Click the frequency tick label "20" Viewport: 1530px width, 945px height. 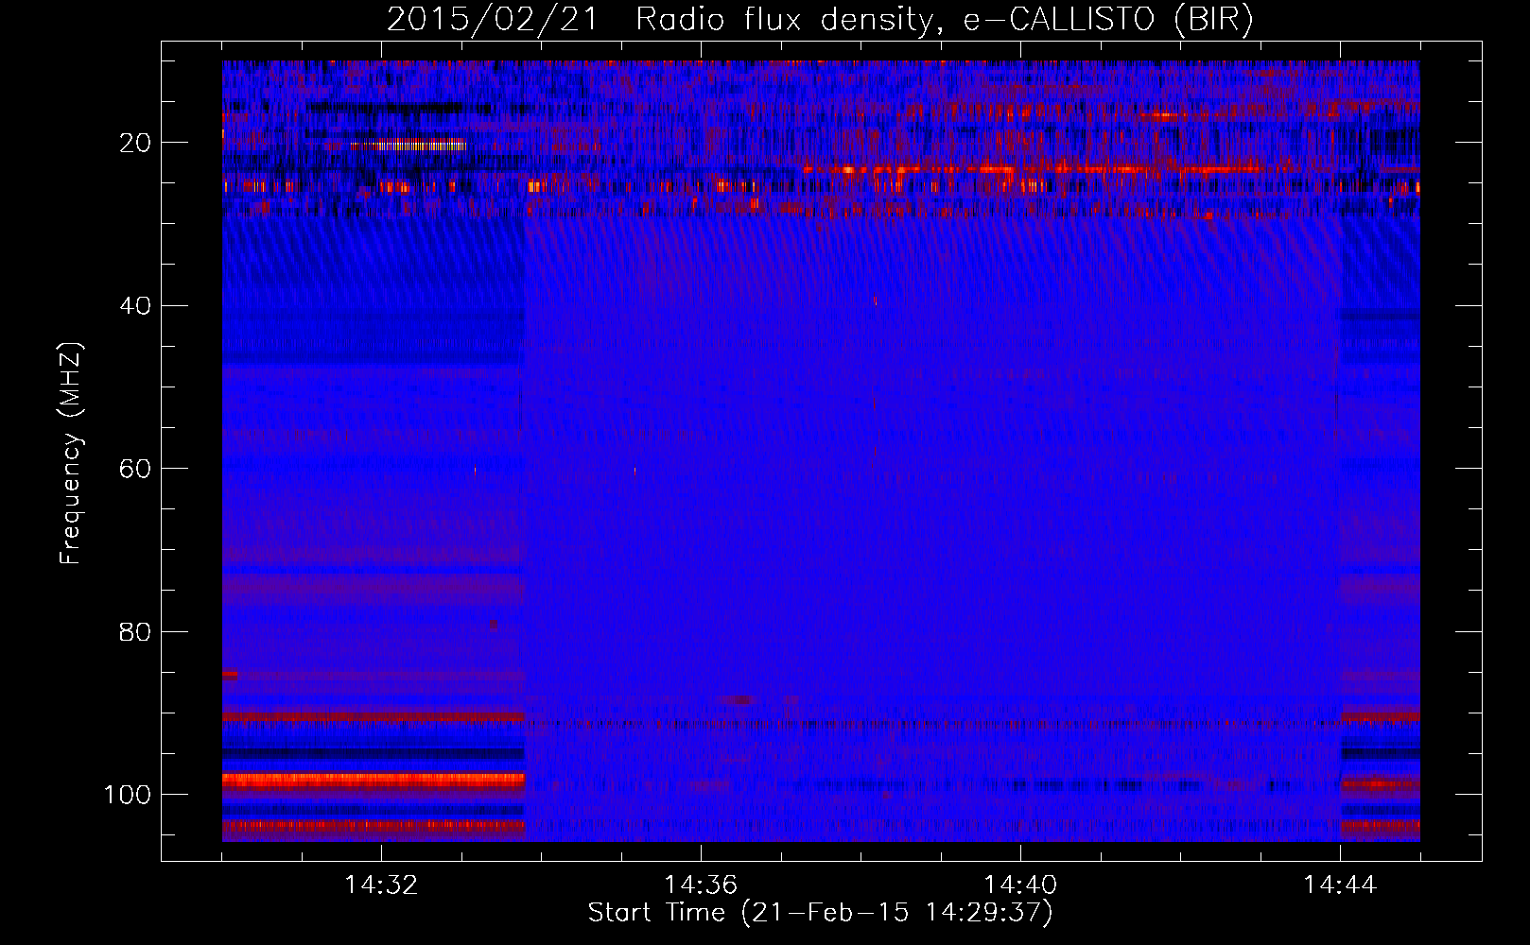[135, 143]
